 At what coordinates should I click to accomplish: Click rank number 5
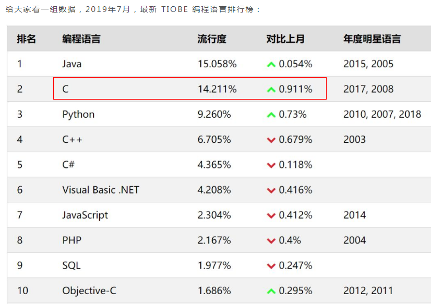(x=20, y=164)
